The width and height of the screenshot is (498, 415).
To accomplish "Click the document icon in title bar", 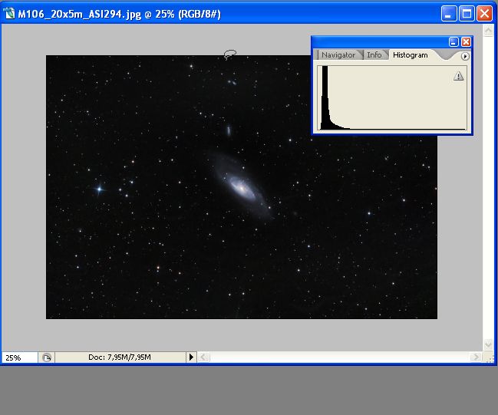I will click(9, 14).
